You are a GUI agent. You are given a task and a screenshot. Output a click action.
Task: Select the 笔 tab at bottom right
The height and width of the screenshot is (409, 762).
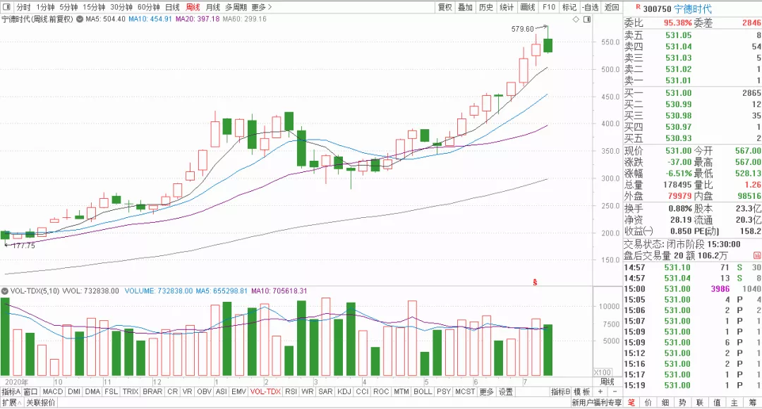tap(631, 403)
